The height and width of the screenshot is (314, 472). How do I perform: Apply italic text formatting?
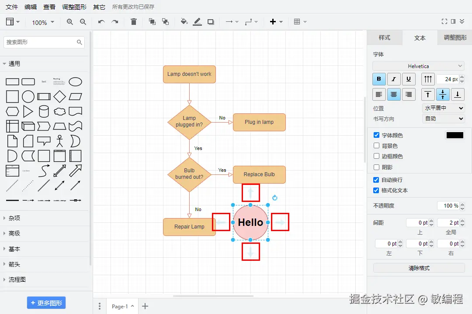tap(394, 79)
